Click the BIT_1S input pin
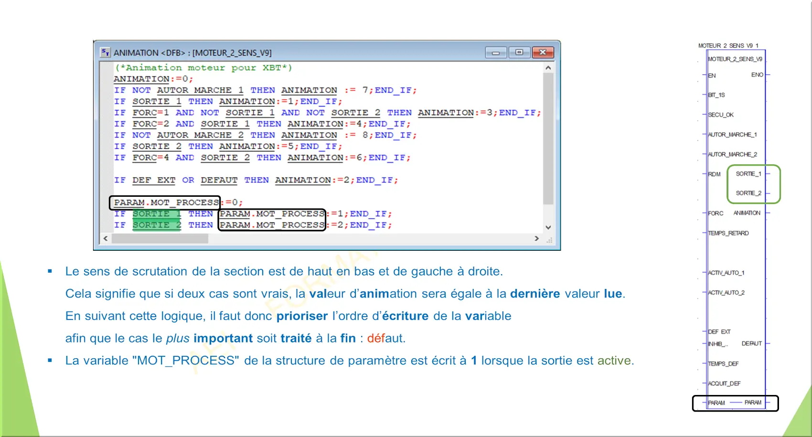The height and width of the screenshot is (437, 812). coord(716,95)
